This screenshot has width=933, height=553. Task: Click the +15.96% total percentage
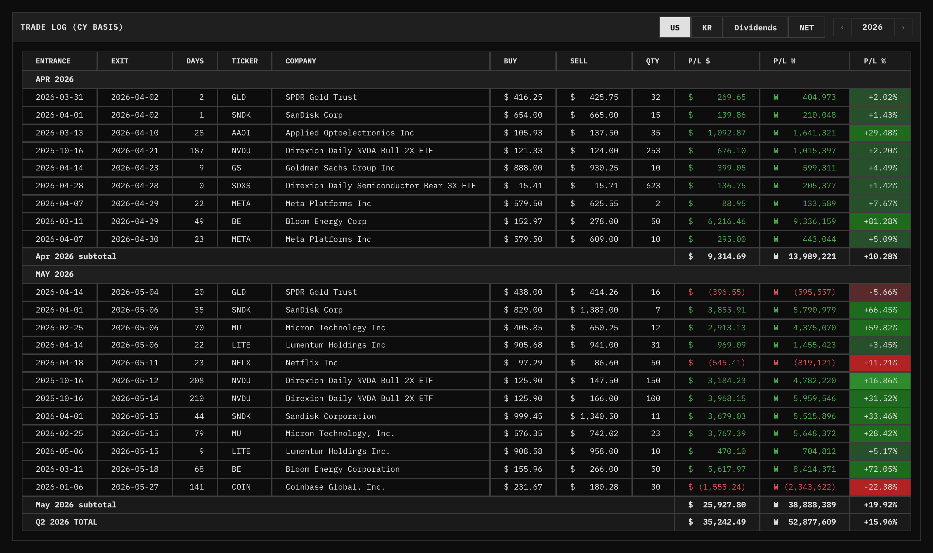[880, 522]
